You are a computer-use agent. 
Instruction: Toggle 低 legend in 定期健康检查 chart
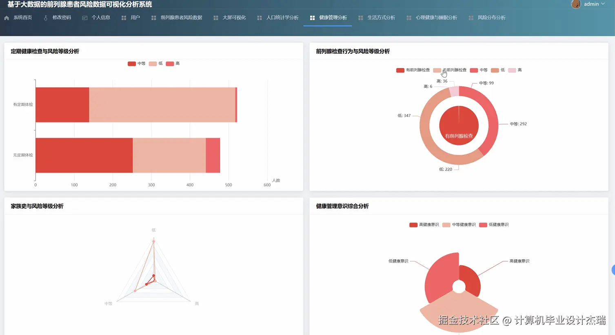[156, 63]
